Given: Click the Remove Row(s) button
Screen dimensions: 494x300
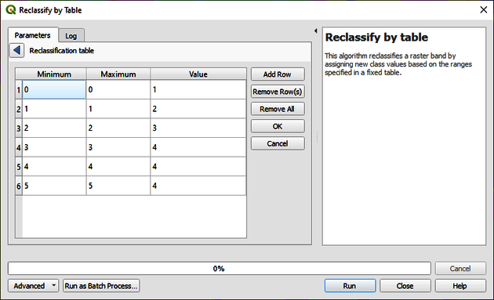Looking at the screenshot, I should click(278, 92).
